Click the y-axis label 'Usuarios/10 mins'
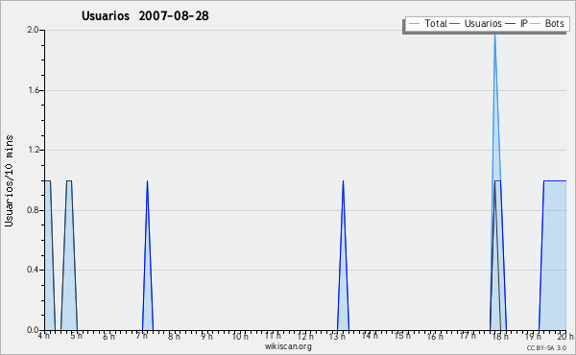576x355 pixels. [x=9, y=180]
